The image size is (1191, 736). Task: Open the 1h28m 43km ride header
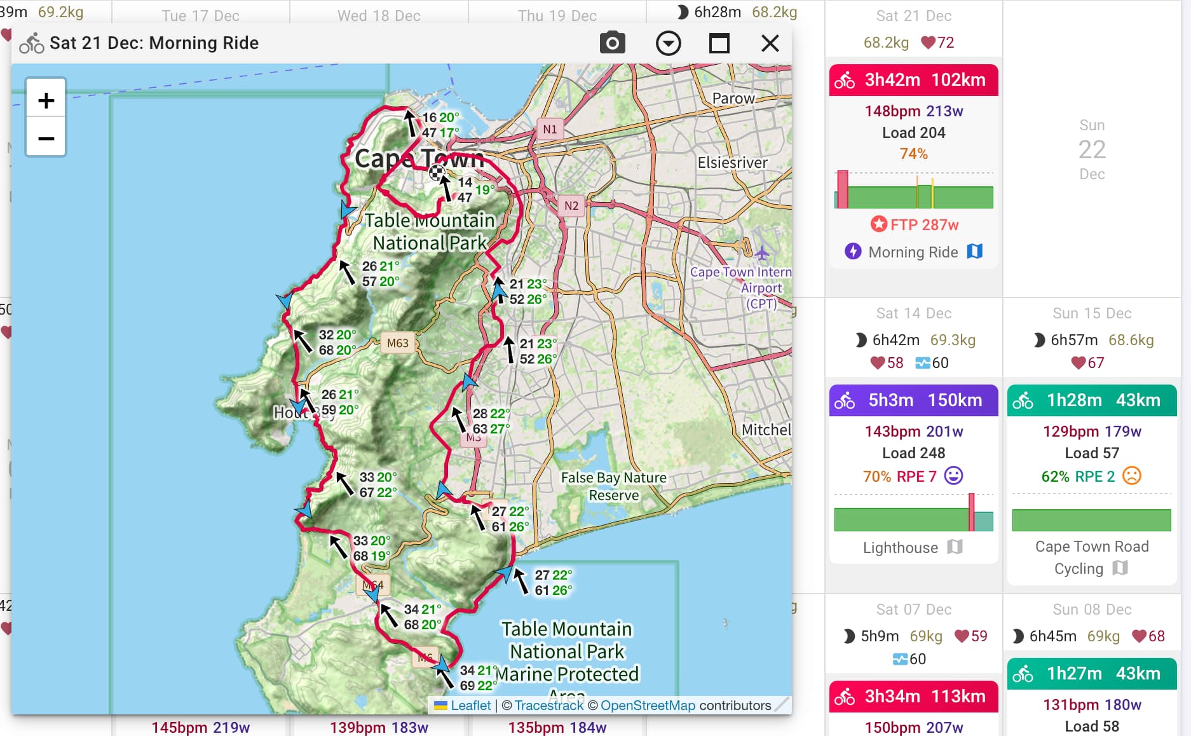point(1091,400)
